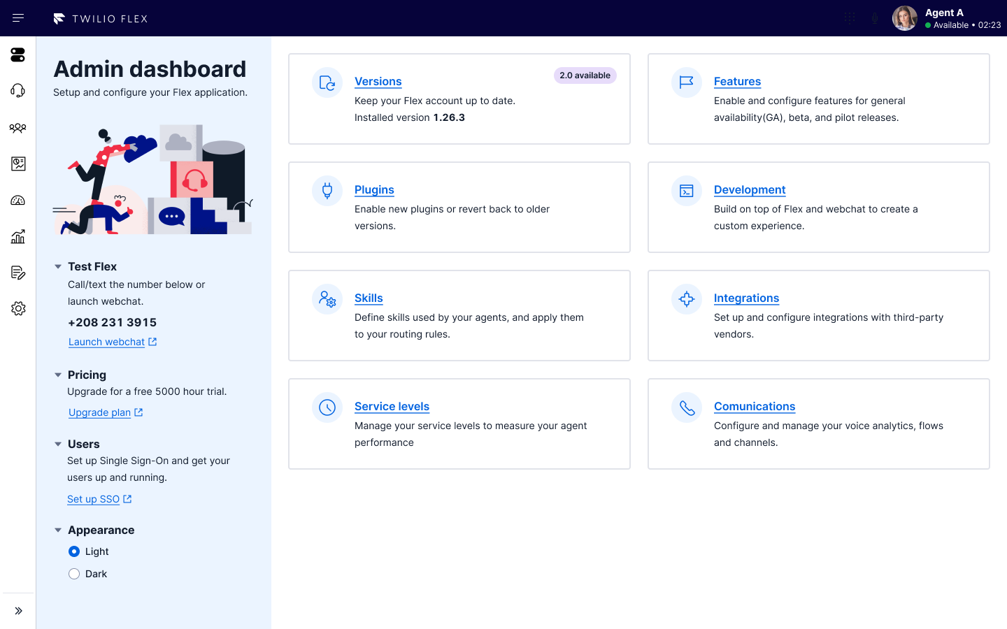1007x629 pixels.
Task: Open the Versions link
Action: point(378,82)
